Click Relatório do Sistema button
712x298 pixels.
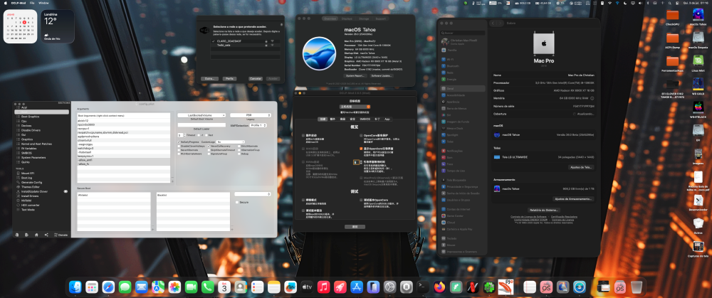(543, 210)
